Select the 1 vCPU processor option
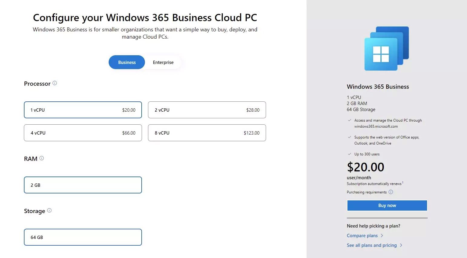Image resolution: width=467 pixels, height=258 pixels. [83, 110]
